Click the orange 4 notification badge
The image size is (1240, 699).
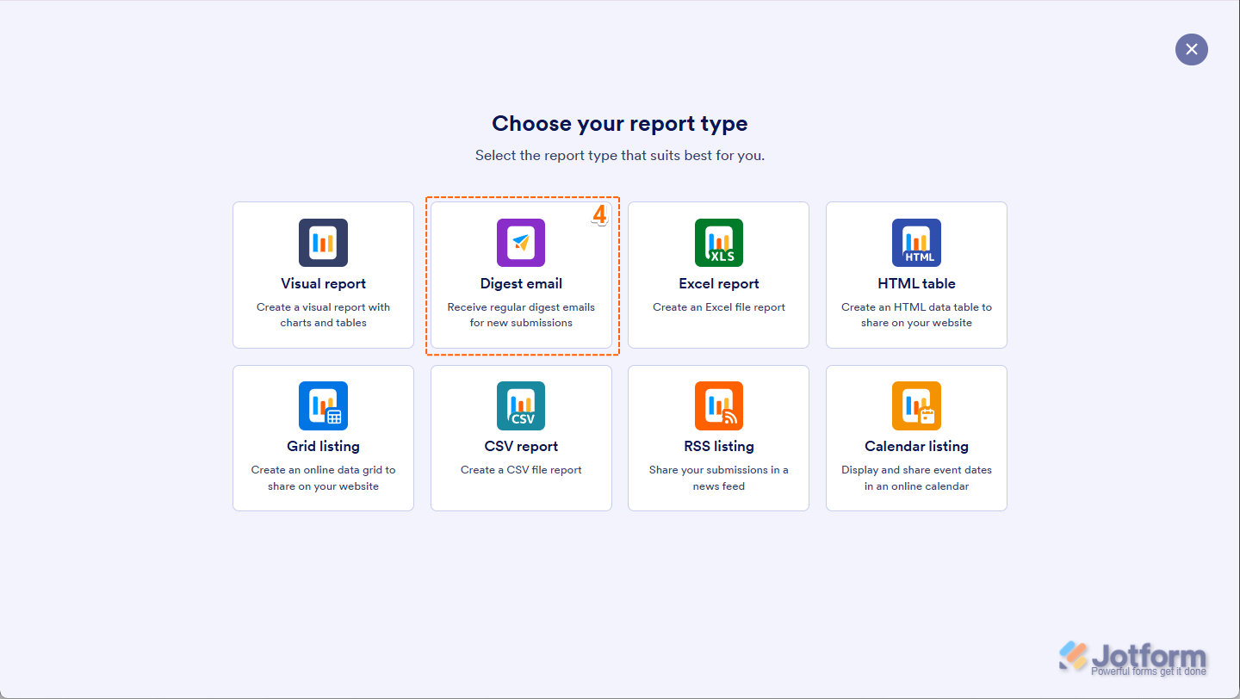(600, 216)
